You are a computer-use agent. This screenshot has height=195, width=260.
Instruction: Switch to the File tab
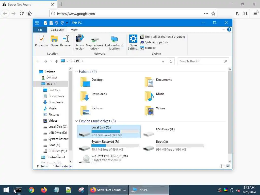click(x=40, y=30)
